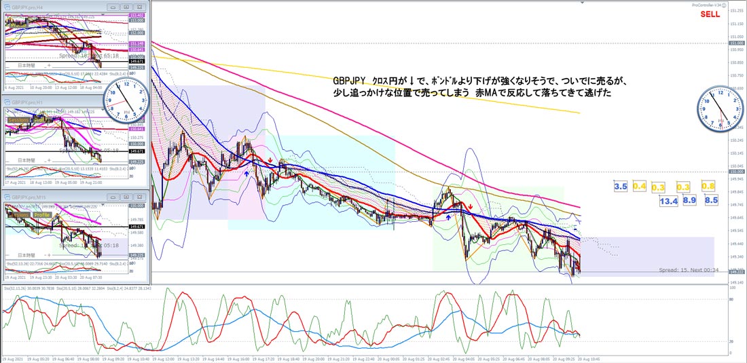Click the plus button beside 日本時間 in M15

click(x=50, y=255)
